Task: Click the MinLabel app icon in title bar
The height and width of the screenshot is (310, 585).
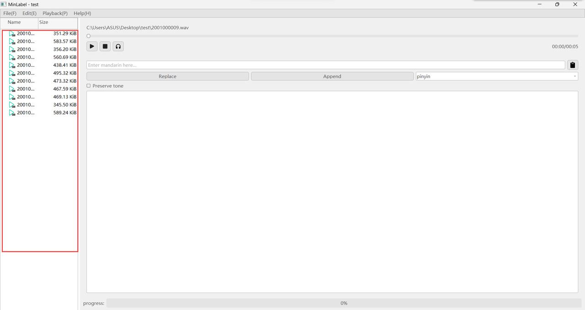Action: click(4, 4)
